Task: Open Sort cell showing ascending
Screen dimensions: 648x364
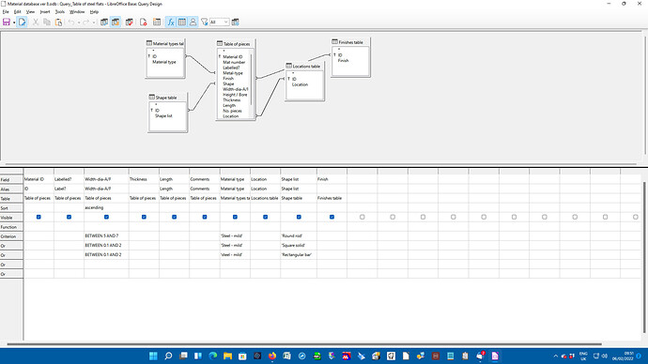Action: 106,207
